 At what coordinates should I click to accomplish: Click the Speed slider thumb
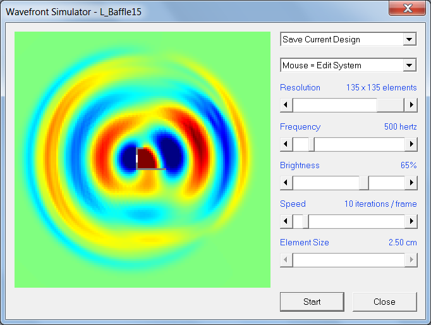coord(306,221)
